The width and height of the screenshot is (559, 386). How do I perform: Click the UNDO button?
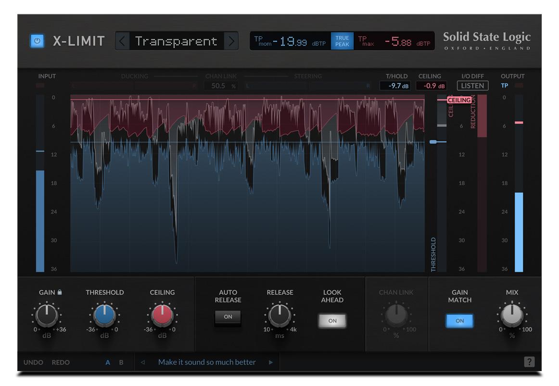(33, 362)
